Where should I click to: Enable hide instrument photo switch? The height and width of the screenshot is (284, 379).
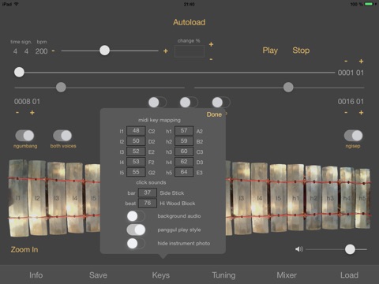136,243
